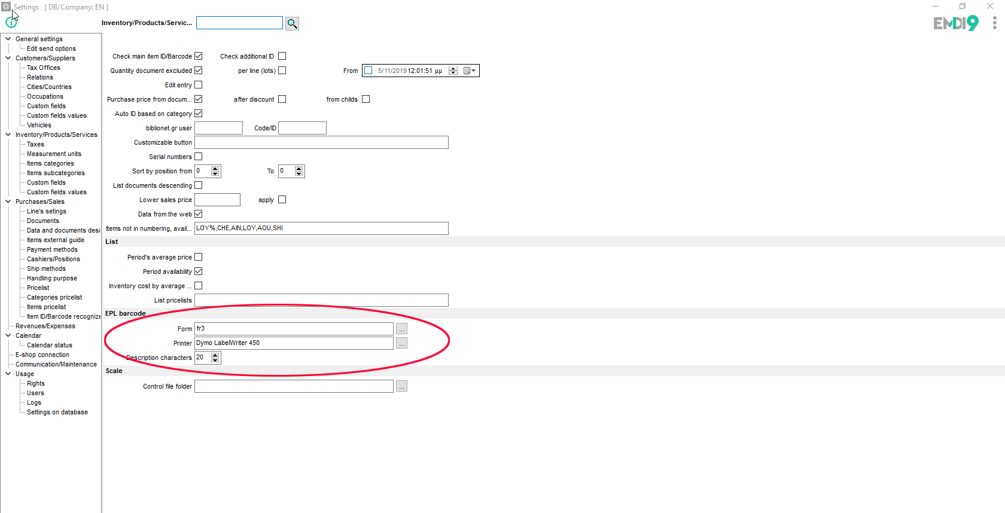Enable the Edit entry checkbox
The width and height of the screenshot is (1005, 513).
199,85
